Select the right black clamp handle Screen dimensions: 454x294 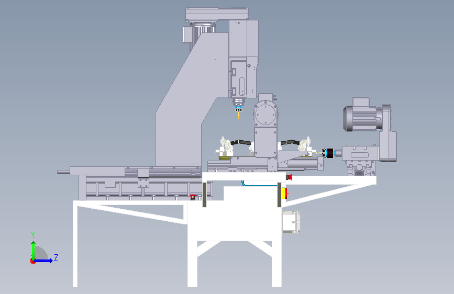pyautogui.click(x=290, y=143)
